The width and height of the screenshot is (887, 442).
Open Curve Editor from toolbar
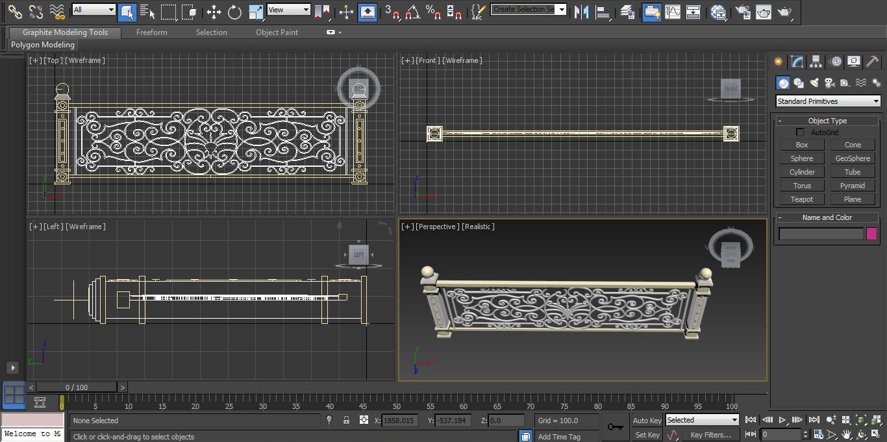pos(673,11)
